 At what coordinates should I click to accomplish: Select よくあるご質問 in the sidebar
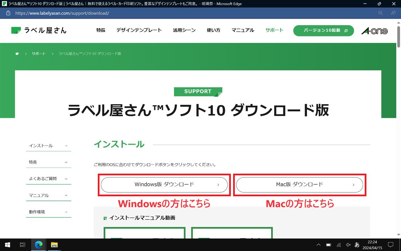pyautogui.click(x=49, y=179)
